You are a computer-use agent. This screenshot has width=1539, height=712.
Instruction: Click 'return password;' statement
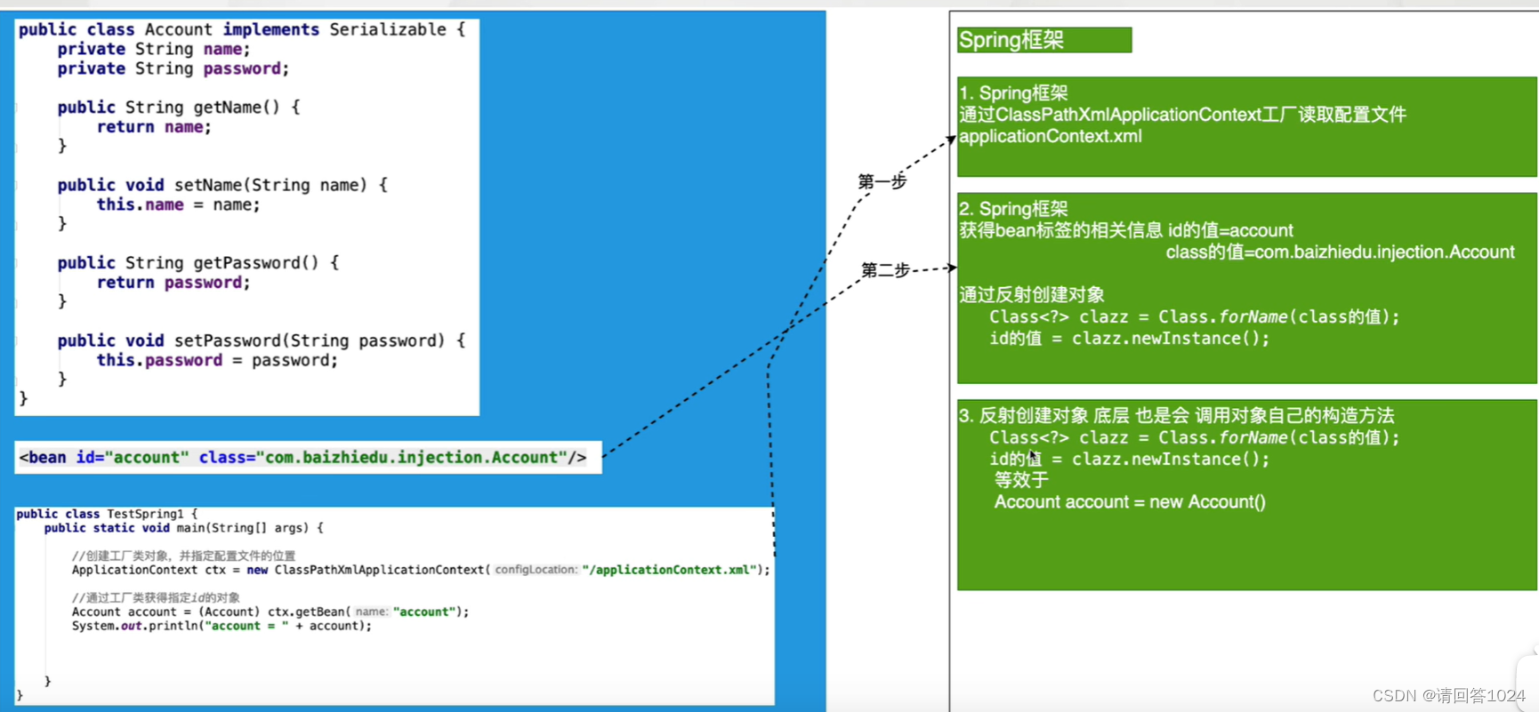(x=173, y=283)
